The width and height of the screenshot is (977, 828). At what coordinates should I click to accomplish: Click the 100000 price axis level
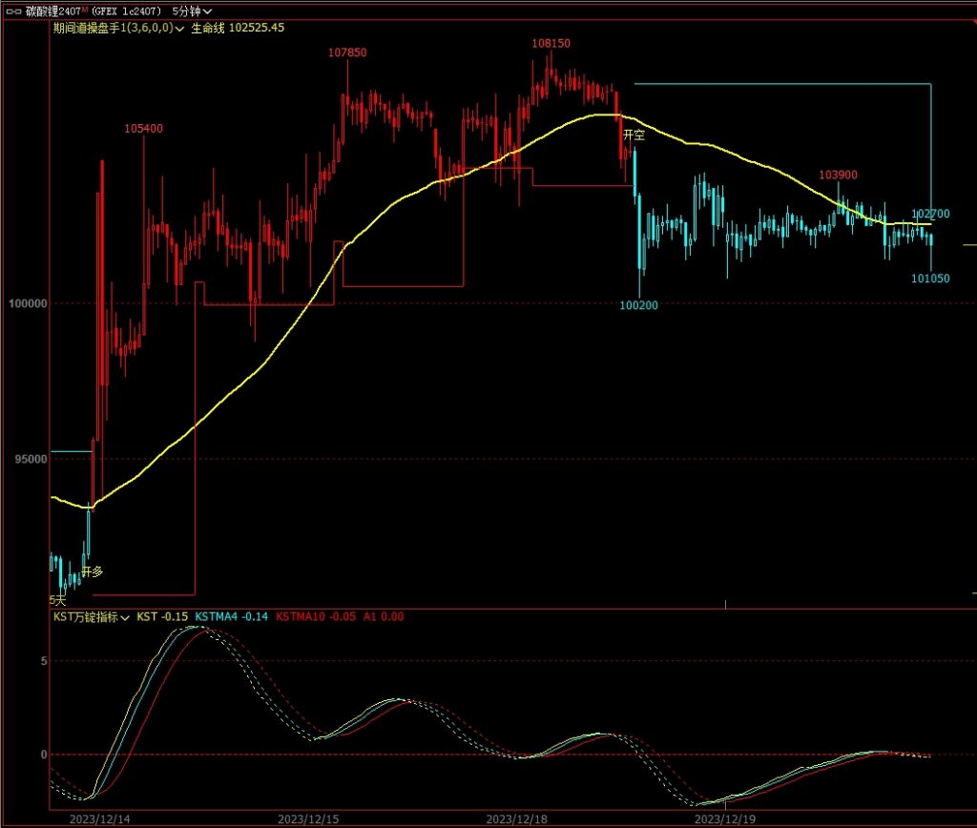pos(27,303)
